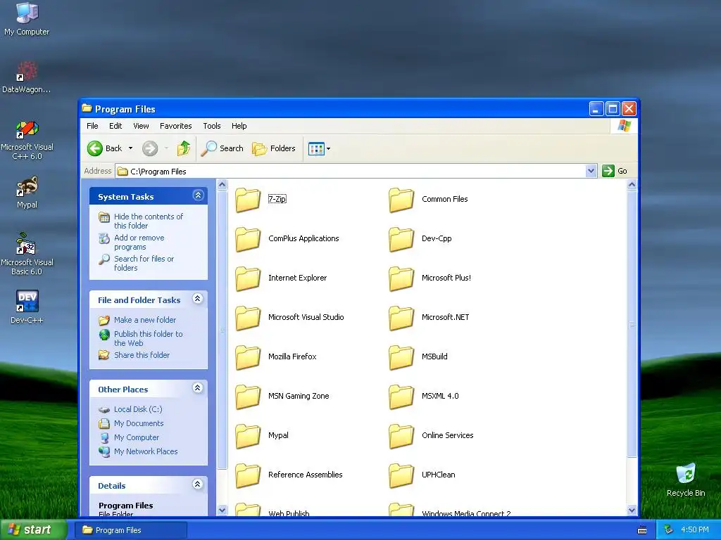
Task: Open the Tools menu
Action: 212,126
